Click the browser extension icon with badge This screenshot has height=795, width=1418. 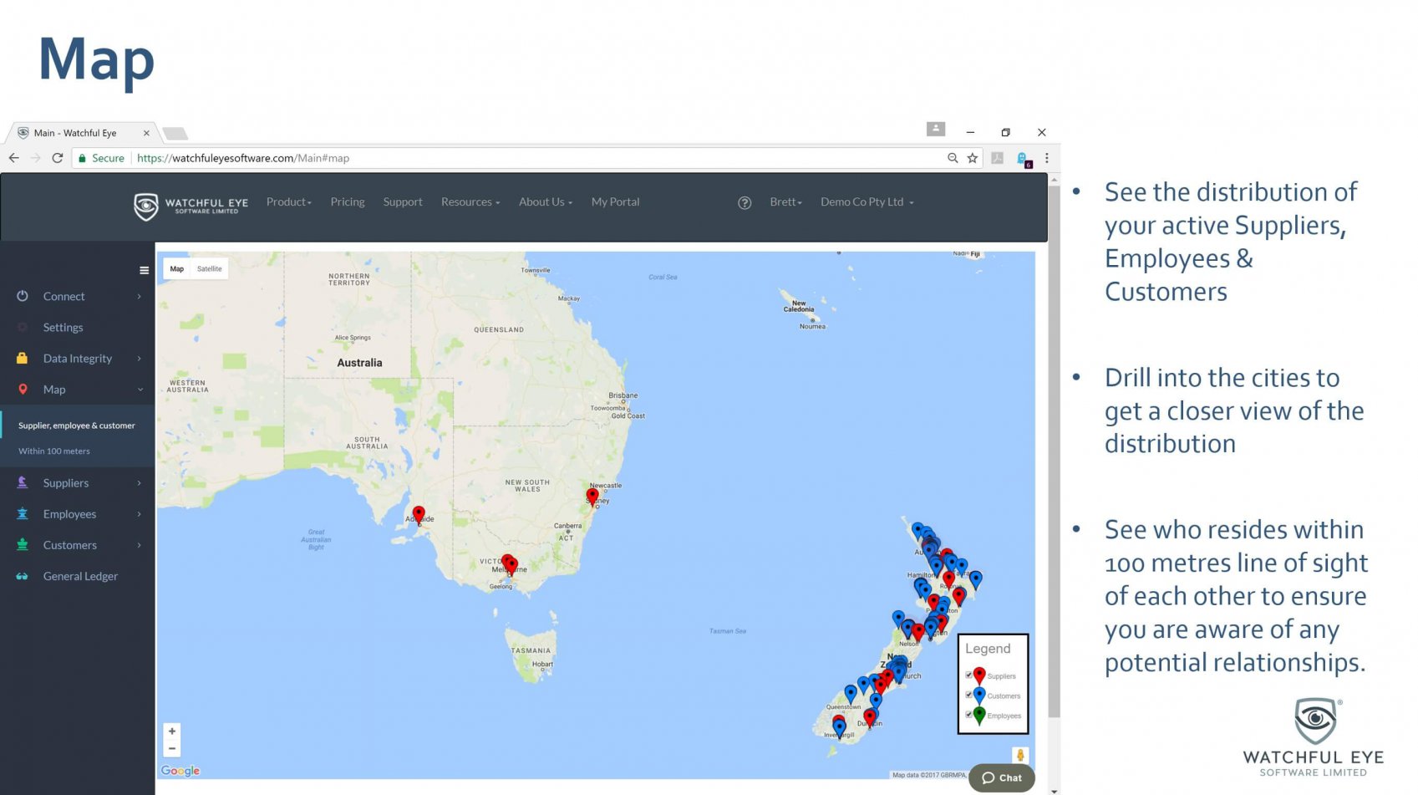pyautogui.click(x=1024, y=159)
